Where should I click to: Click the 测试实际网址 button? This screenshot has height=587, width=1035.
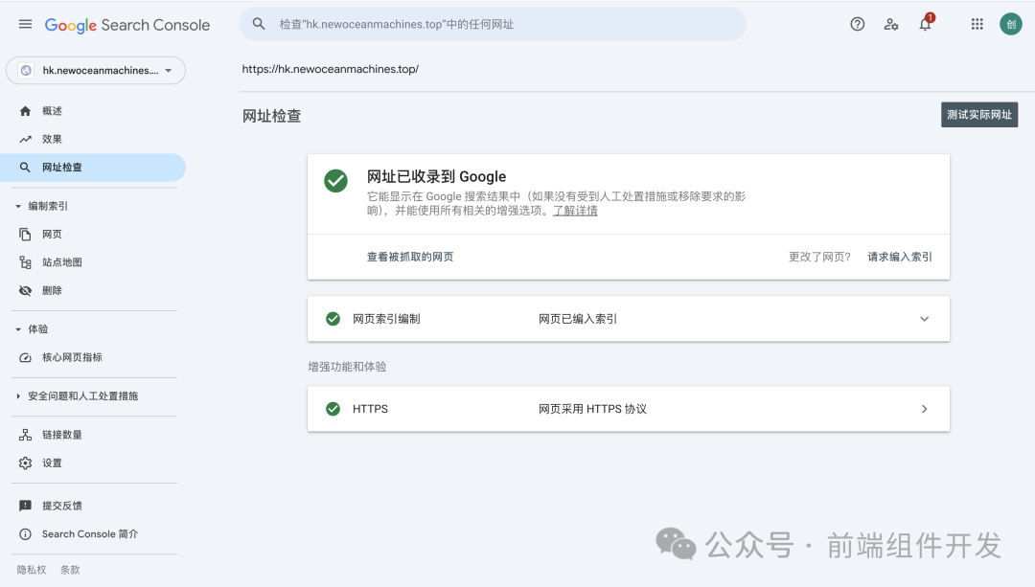[x=978, y=114]
